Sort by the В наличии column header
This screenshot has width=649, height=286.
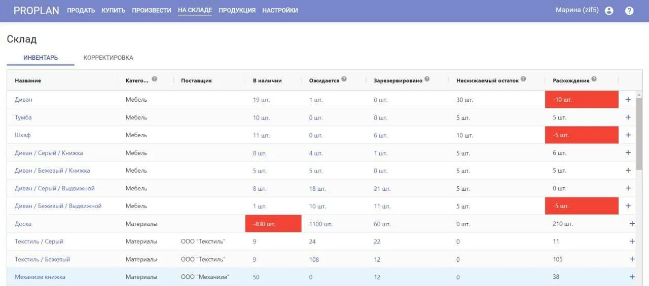pyautogui.click(x=267, y=80)
